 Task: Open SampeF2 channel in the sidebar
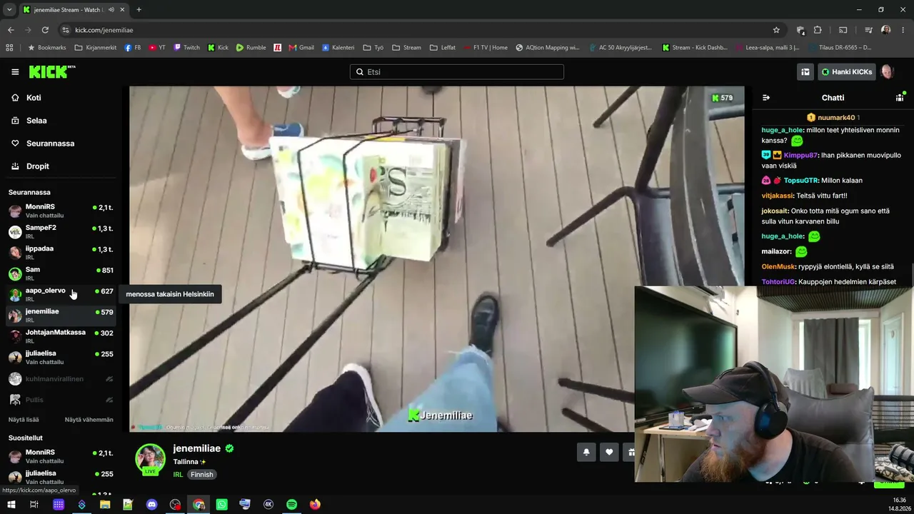[x=61, y=231]
